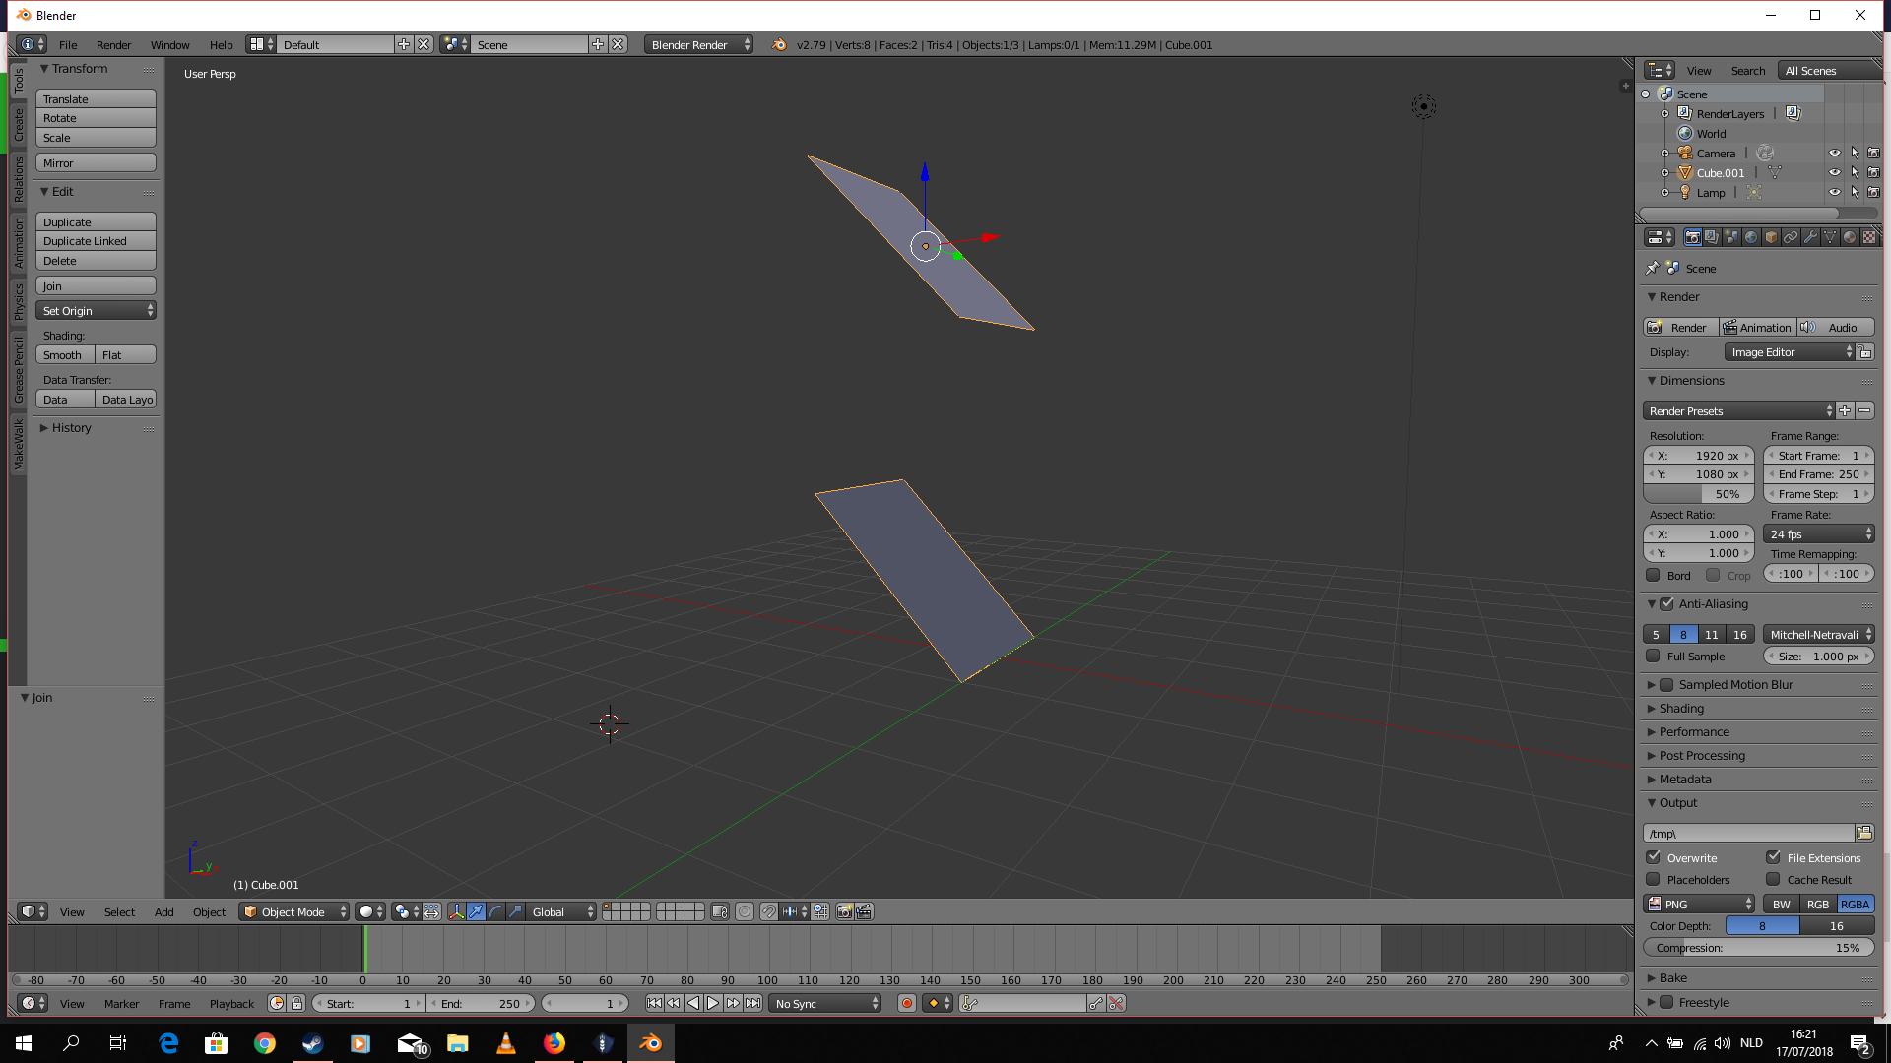Click the Play animation forward button

[713, 1004]
